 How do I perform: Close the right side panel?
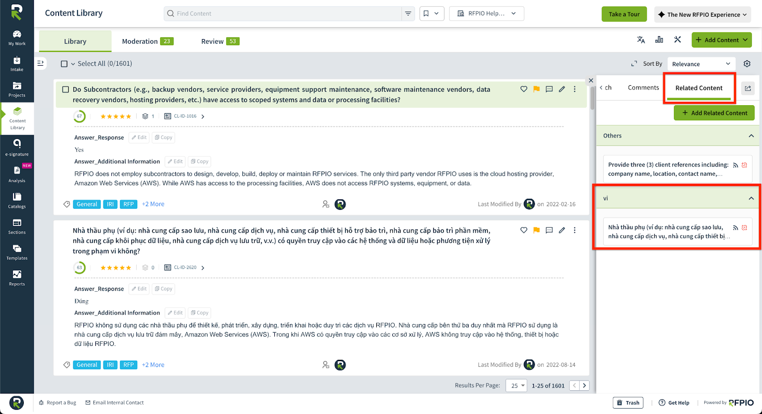(591, 80)
